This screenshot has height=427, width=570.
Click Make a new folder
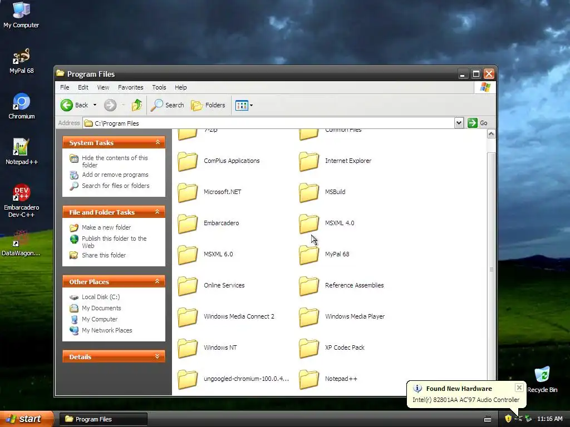(106, 227)
